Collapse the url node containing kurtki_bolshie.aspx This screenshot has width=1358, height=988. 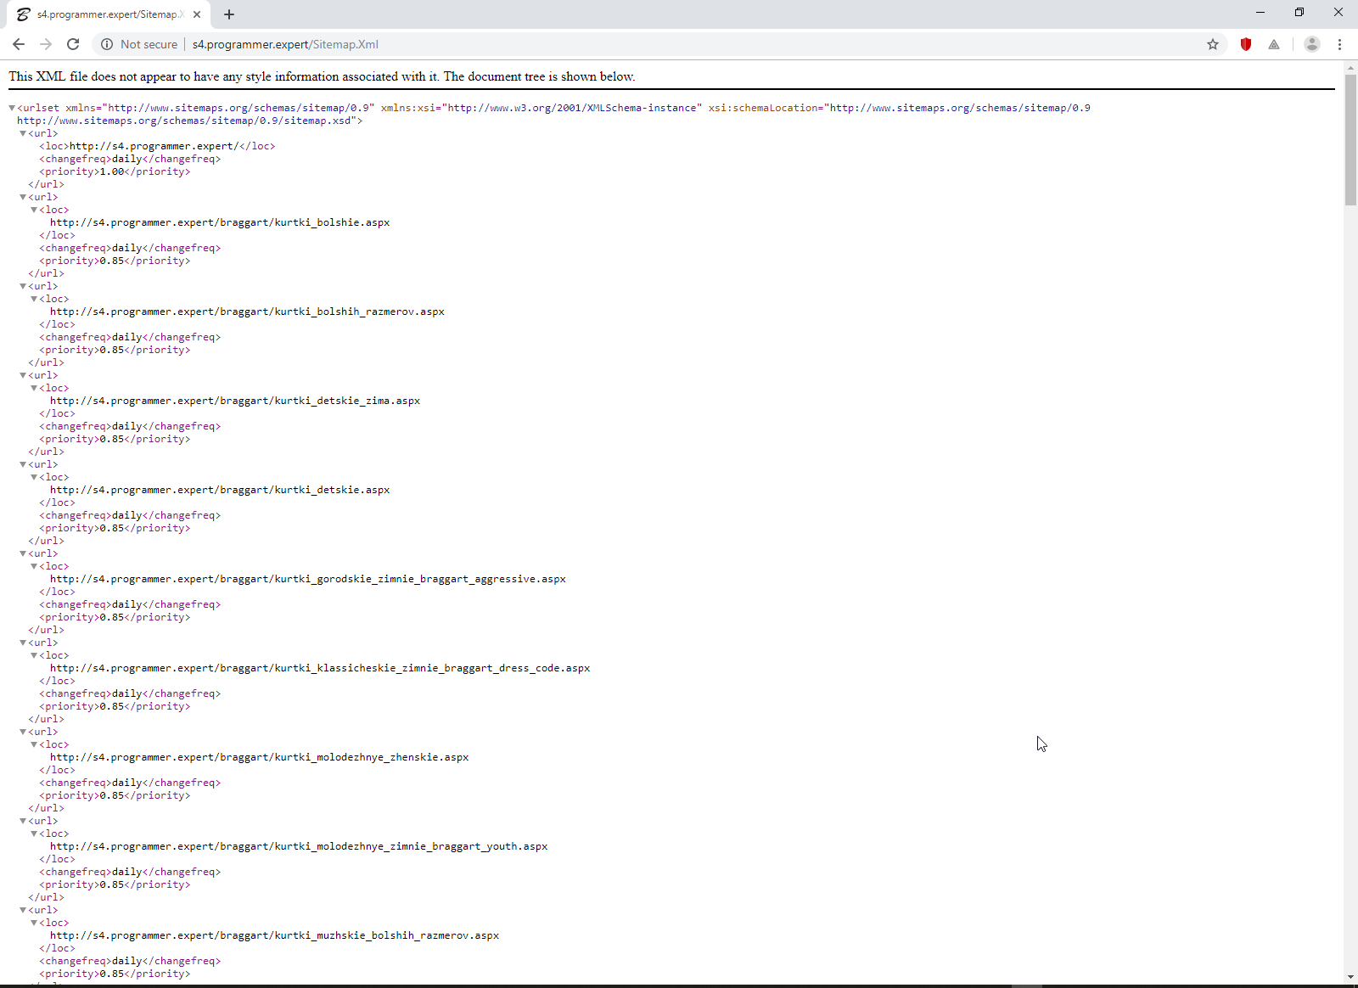pos(23,197)
